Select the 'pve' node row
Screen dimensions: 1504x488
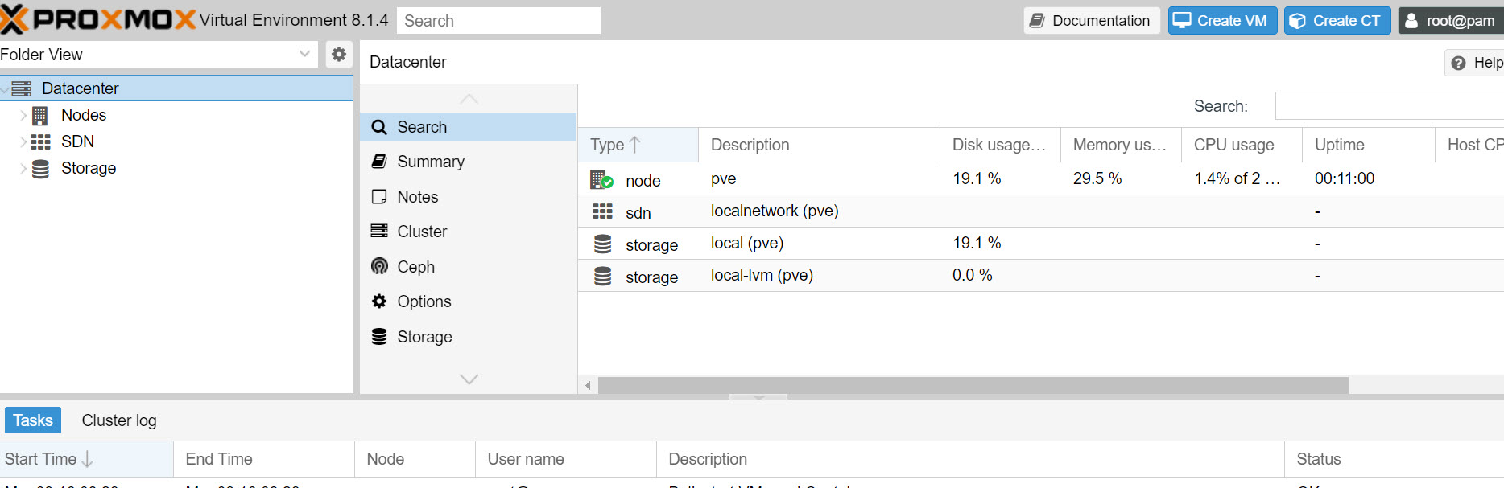coord(1041,179)
